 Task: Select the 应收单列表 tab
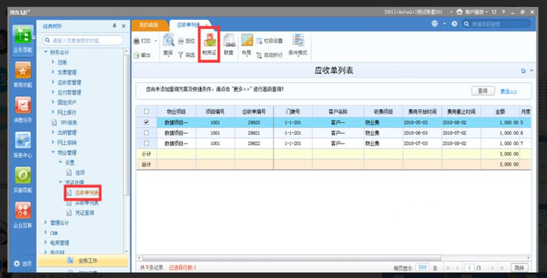188,25
